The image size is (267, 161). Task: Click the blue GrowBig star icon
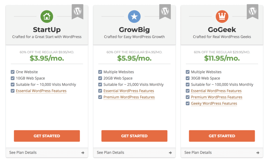click(134, 16)
